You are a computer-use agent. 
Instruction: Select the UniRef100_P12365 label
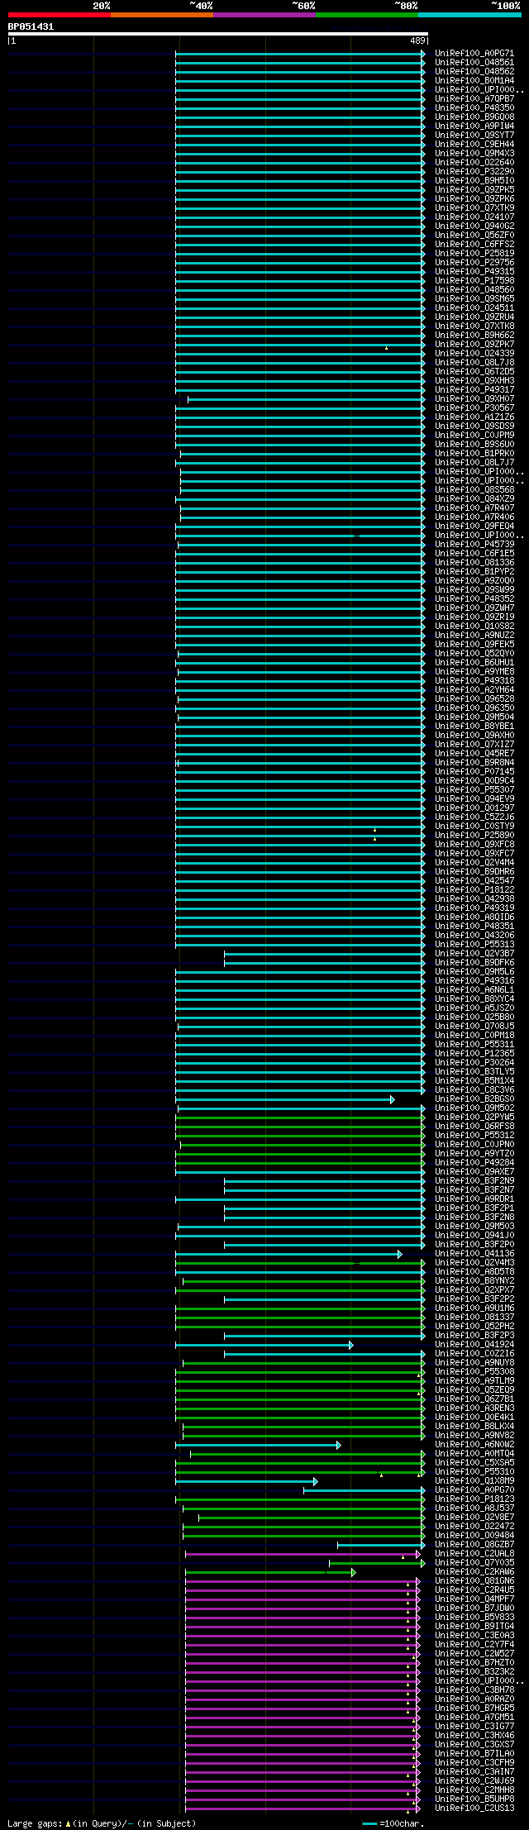tap(474, 1054)
